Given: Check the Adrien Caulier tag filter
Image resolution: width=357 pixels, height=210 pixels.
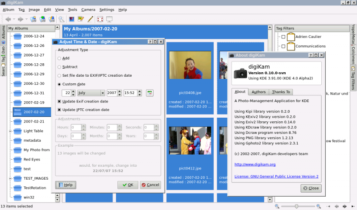Looking at the screenshot, I should [x=283, y=37].
